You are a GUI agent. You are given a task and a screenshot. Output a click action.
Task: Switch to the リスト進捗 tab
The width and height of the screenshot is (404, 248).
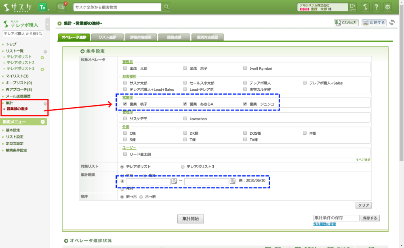(x=107, y=38)
